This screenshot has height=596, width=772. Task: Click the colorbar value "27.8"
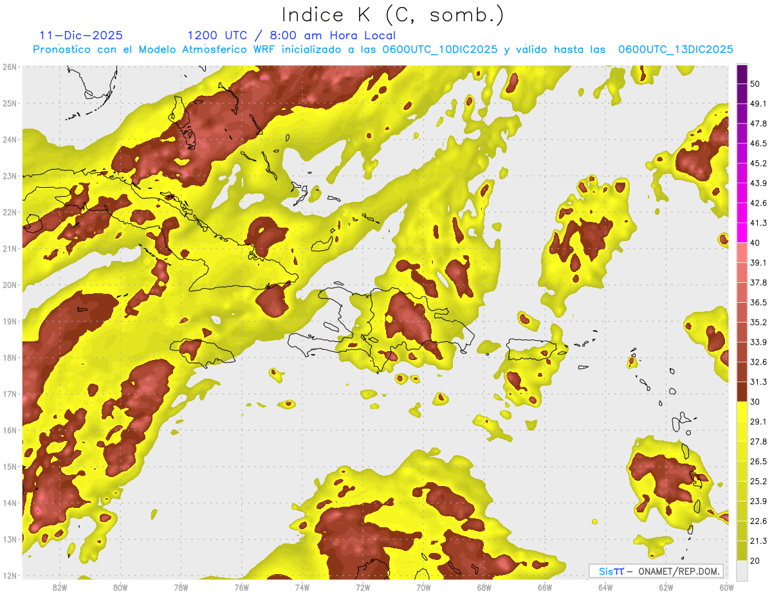click(758, 442)
